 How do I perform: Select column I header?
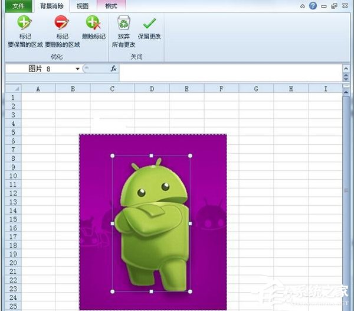[325, 89]
